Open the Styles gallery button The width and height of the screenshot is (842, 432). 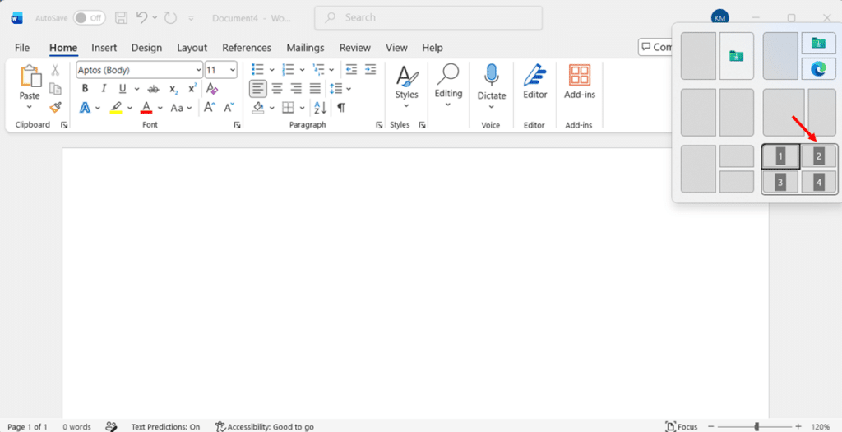tap(406, 85)
